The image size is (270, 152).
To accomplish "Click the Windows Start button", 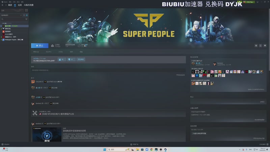I will tap(105, 149).
